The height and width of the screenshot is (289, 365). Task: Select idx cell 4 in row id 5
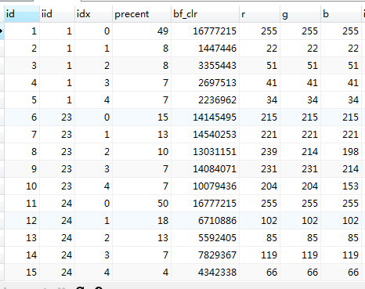click(94, 100)
